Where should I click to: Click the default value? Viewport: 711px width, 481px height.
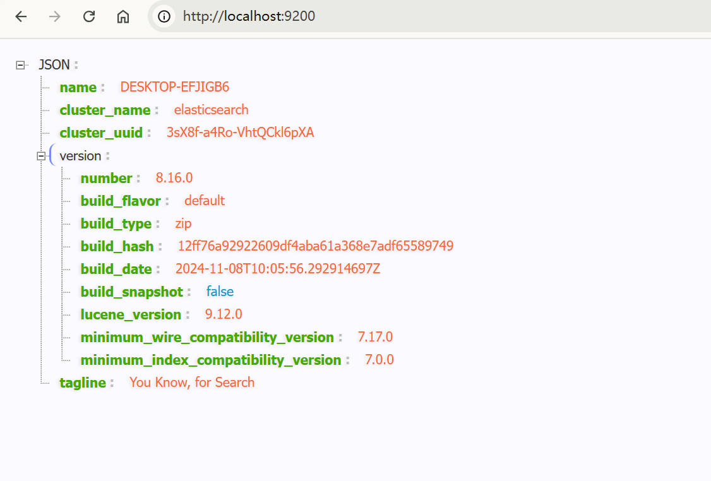[205, 200]
